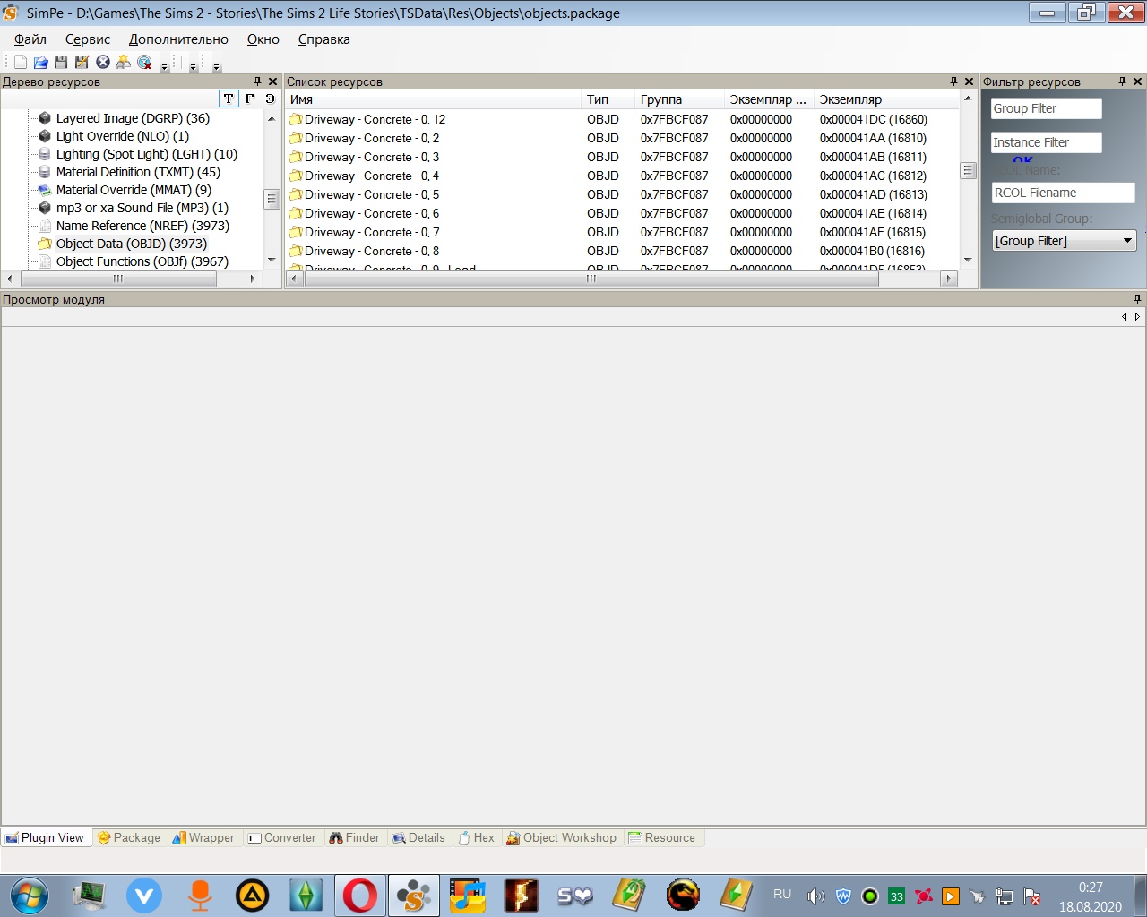Open the Файл menu
1147x917 pixels.
coord(30,39)
